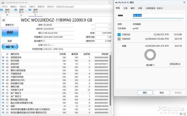The image size is (187, 116).
Task: Switch to the 自定义 tab in properties
Action: (x=160, y=8)
